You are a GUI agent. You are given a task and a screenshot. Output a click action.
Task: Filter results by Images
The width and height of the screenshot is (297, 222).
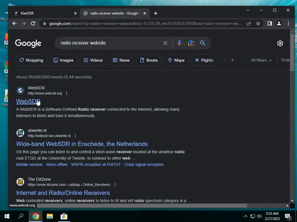click(64, 60)
